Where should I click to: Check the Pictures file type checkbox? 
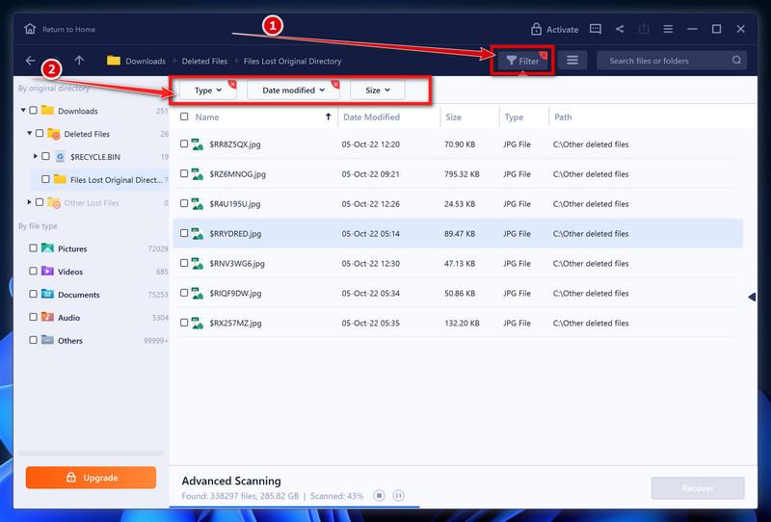click(34, 248)
